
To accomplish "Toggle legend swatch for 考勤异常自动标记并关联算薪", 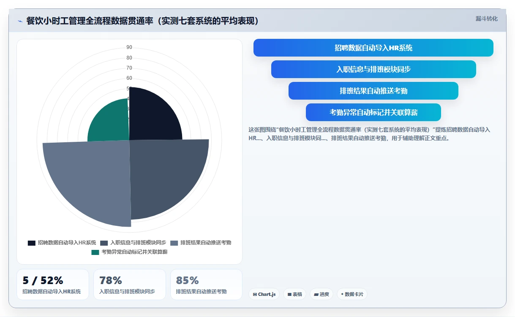I will [x=95, y=252].
